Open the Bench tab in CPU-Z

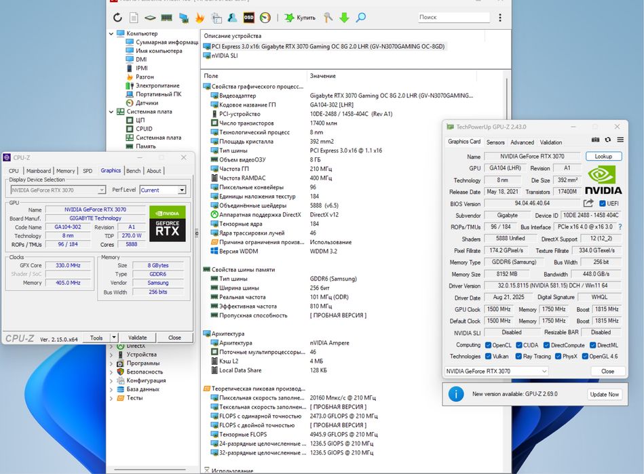133,171
